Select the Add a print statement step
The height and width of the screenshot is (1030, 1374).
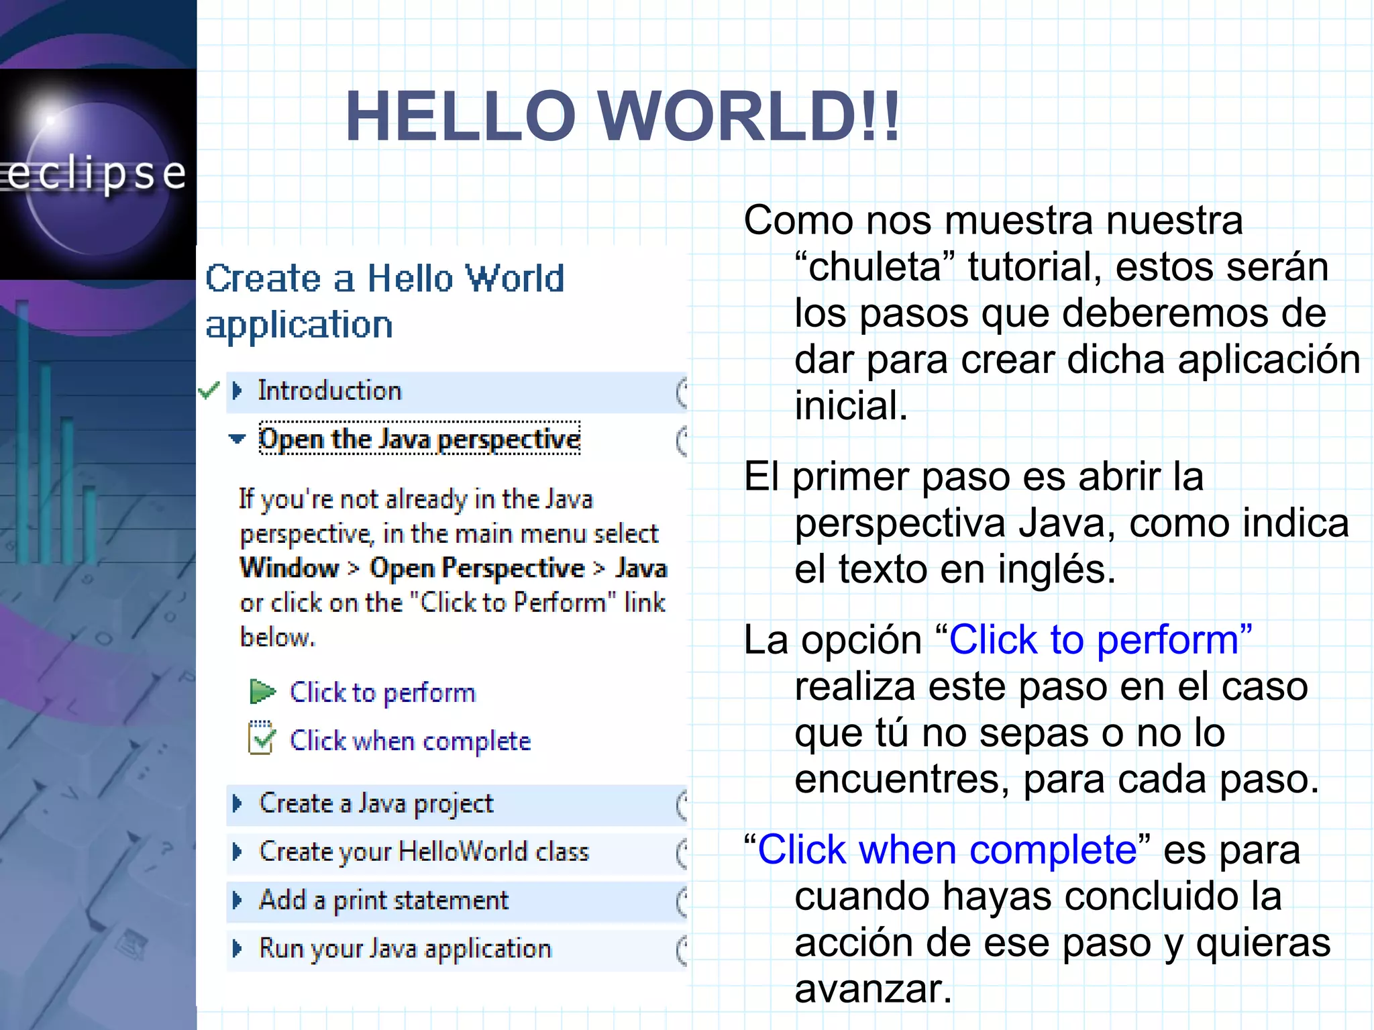click(384, 900)
